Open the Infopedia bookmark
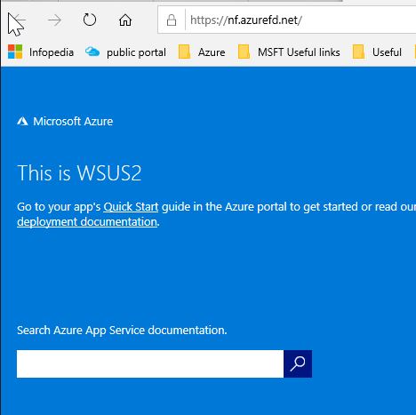416x415 pixels. click(41, 52)
